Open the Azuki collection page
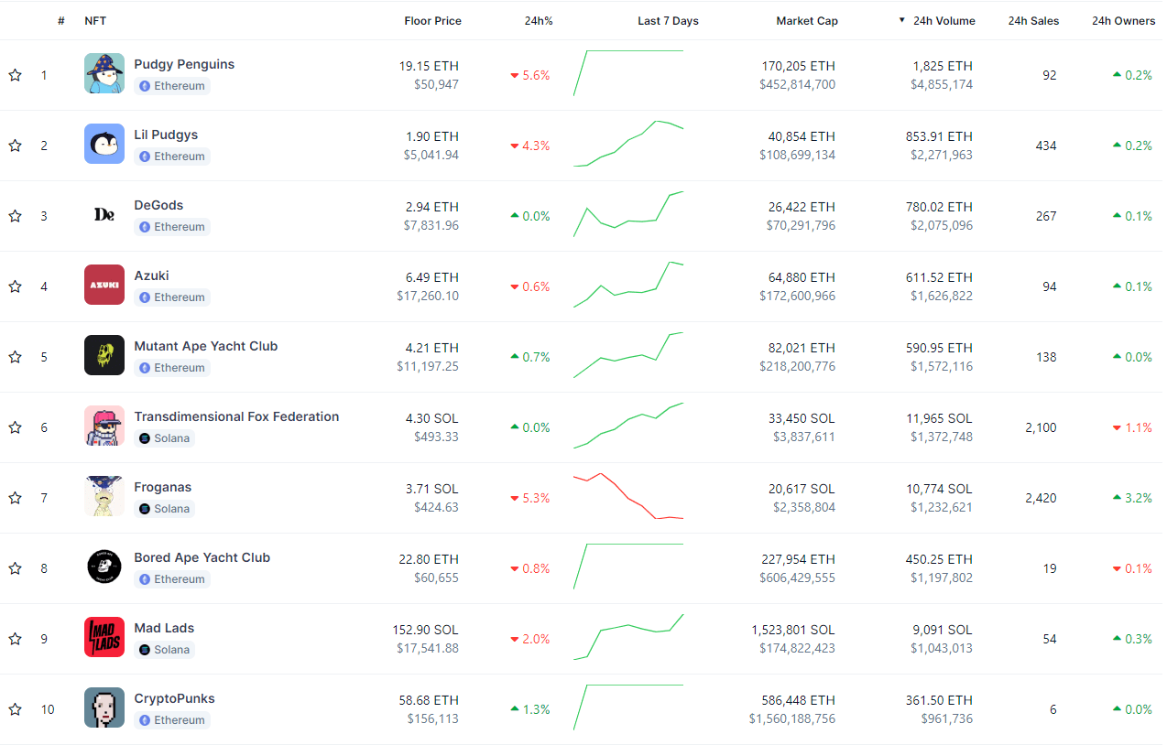This screenshot has height=745, width=1167. (x=151, y=275)
